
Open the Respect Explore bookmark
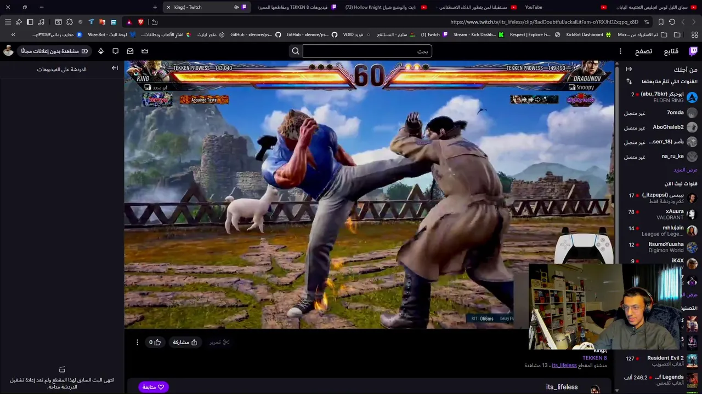(535, 34)
